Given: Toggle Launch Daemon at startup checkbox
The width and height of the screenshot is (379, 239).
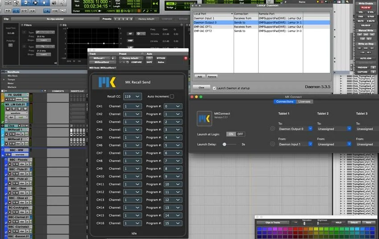Looking at the screenshot, I should 214,88.
